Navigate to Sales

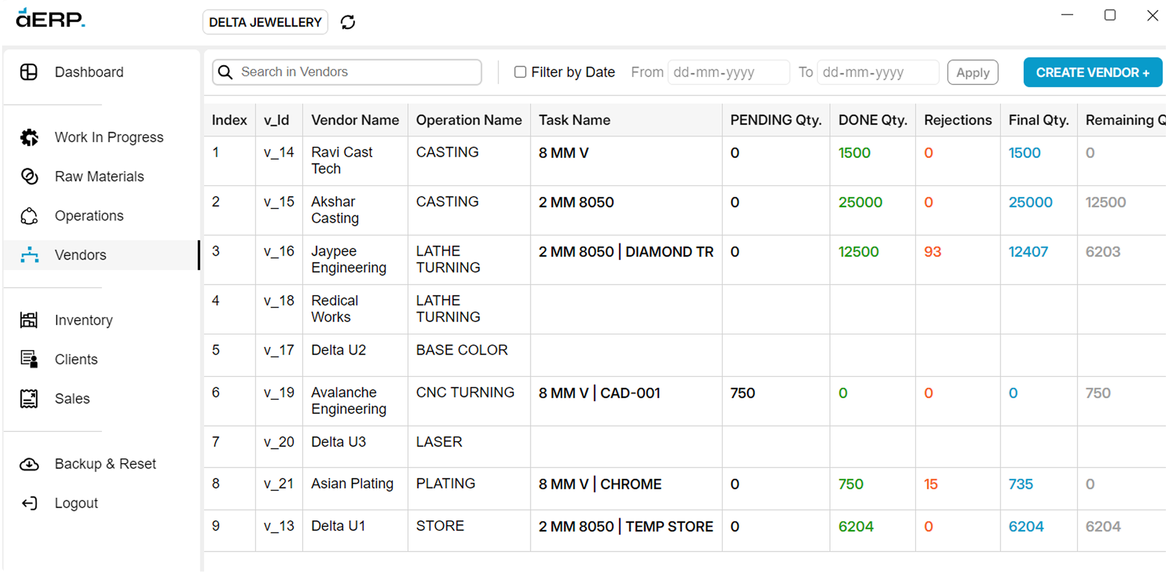pyautogui.click(x=101, y=399)
